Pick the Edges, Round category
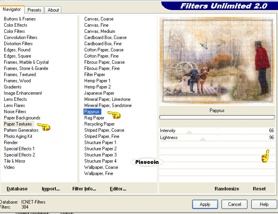The height and width of the screenshot is (214, 278). point(17,50)
